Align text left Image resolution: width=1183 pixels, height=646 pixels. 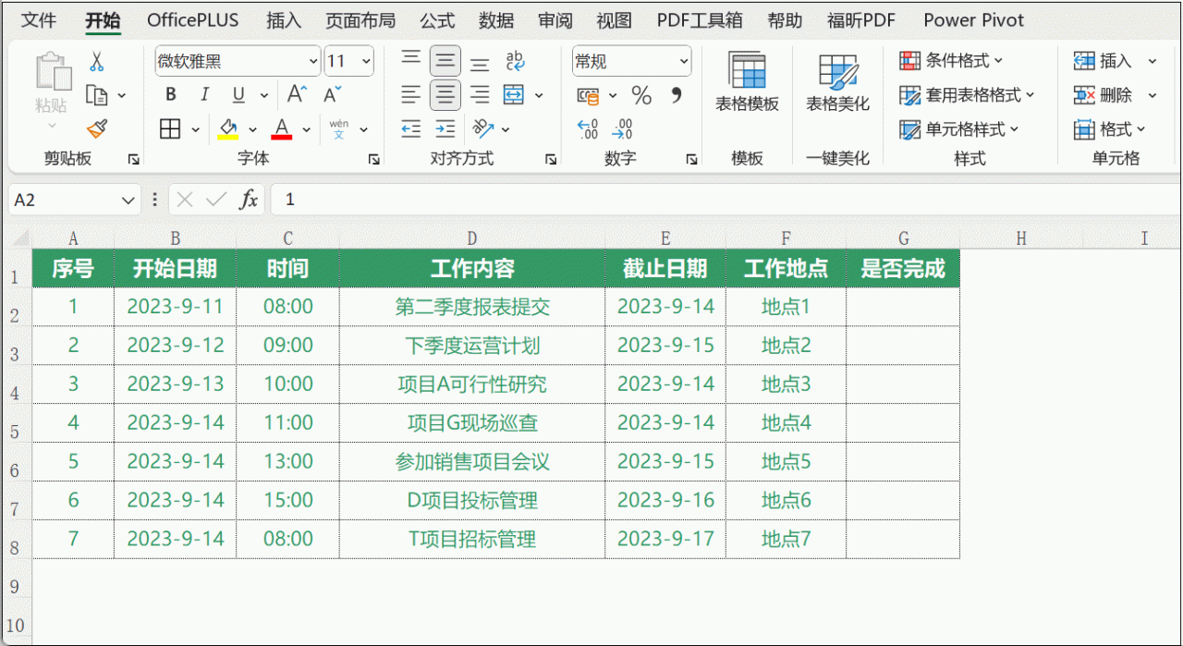(411, 94)
